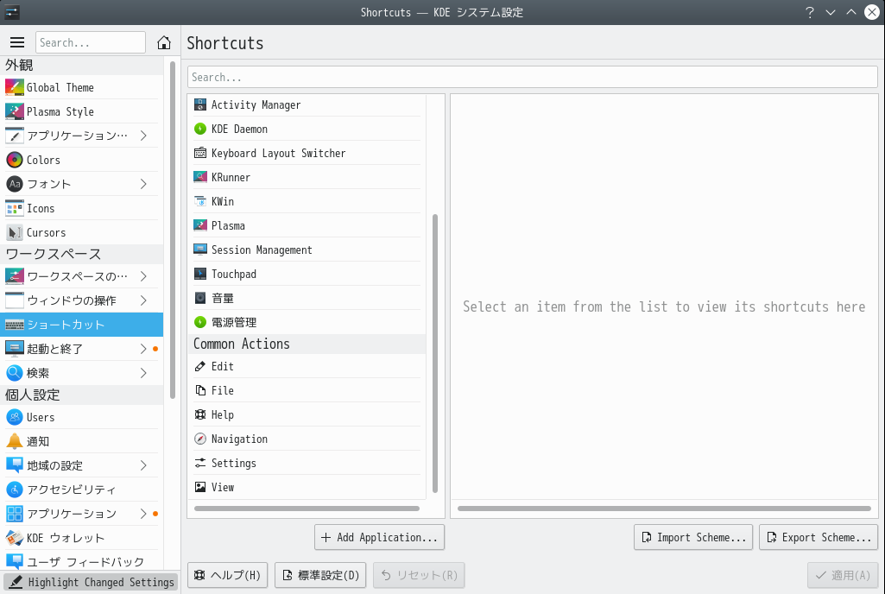Select the KWin component icon
885x594 pixels.
pyautogui.click(x=200, y=201)
